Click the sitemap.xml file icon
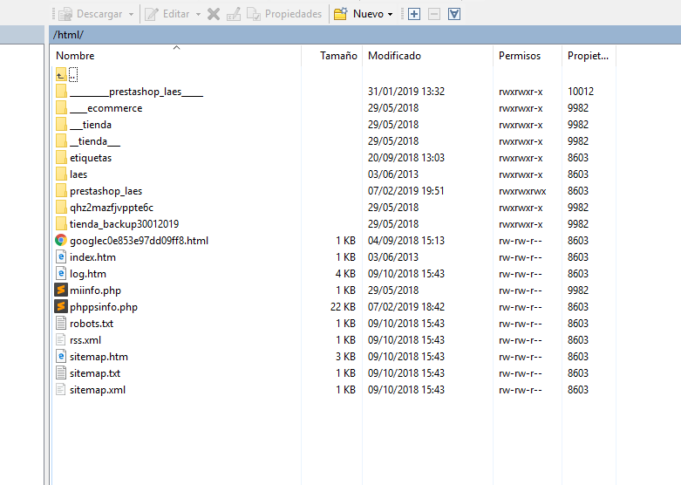 [x=61, y=389]
